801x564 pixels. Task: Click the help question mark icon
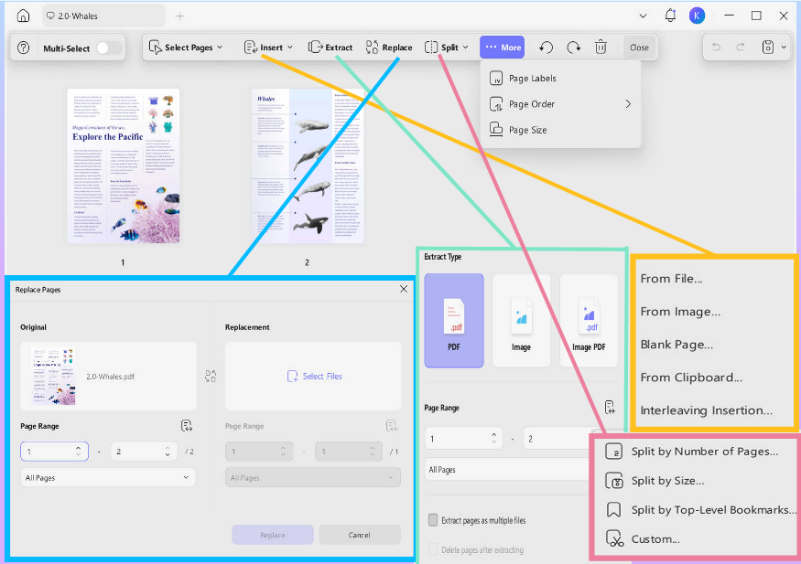click(x=23, y=48)
